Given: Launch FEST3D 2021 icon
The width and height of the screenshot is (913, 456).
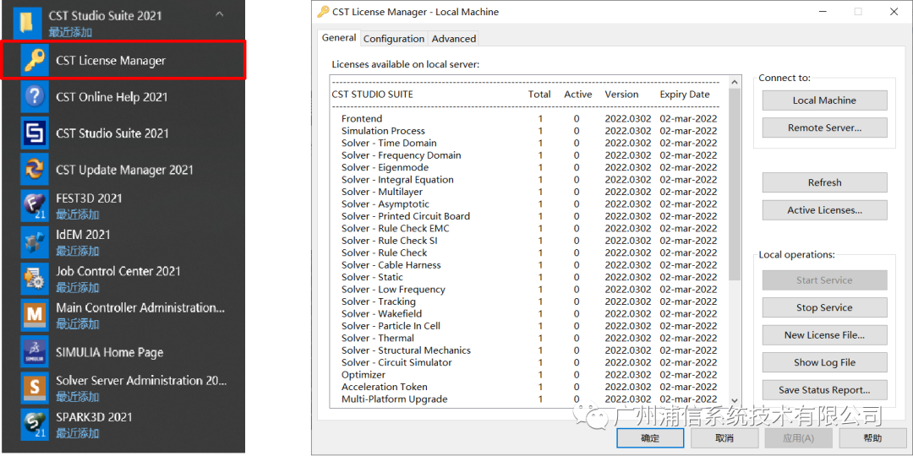Looking at the screenshot, I should pos(35,206).
